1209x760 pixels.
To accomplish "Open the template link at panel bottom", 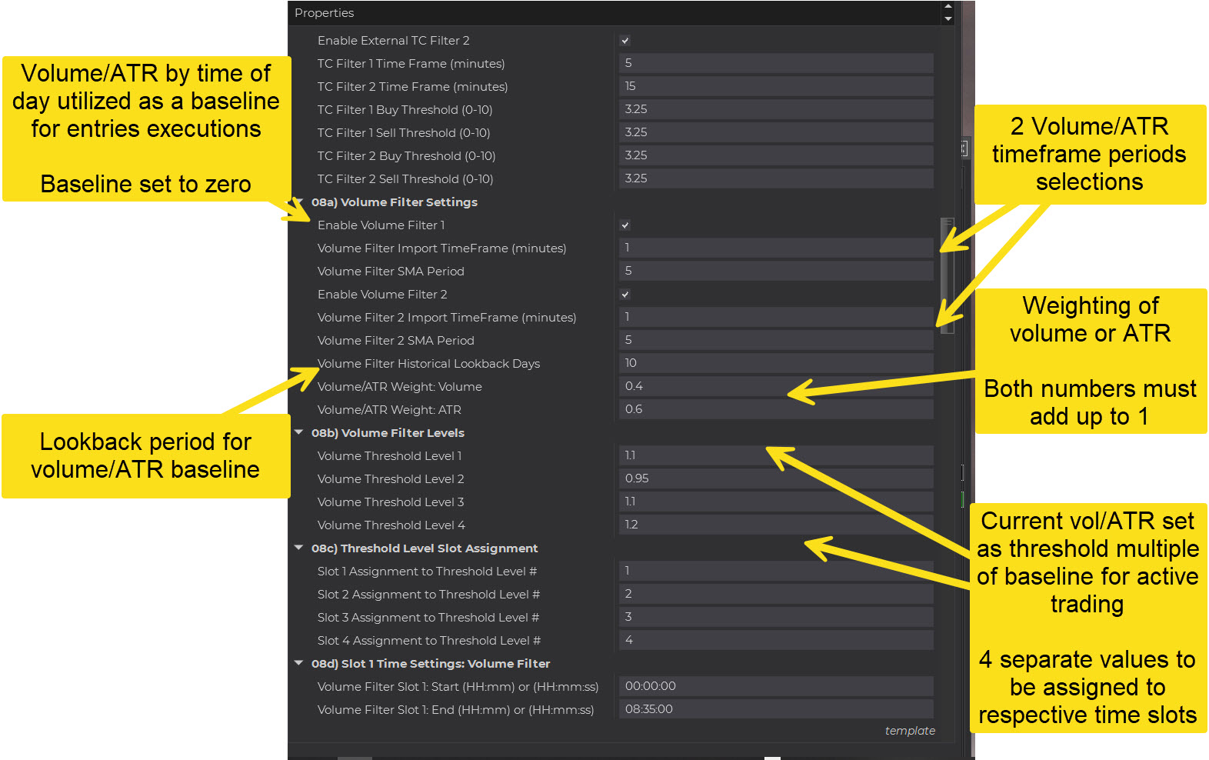I will [909, 731].
